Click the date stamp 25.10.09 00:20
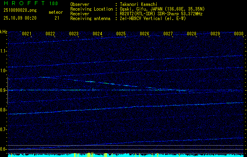Screen dimensions: 247x157 click(x=20, y=18)
